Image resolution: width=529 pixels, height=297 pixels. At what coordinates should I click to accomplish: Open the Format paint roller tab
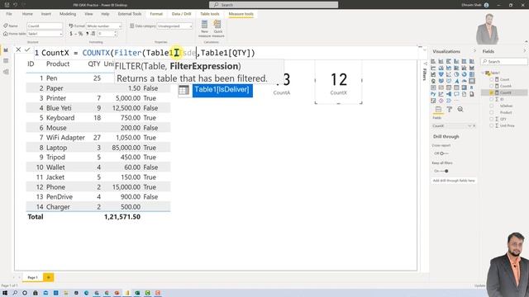450,110
